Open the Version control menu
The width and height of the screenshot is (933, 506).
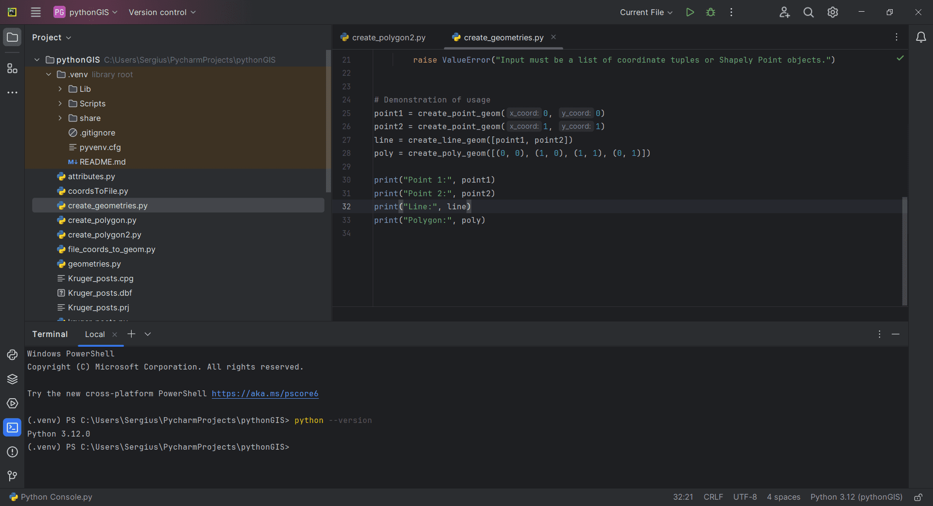point(162,12)
